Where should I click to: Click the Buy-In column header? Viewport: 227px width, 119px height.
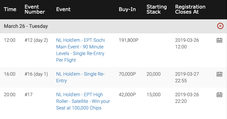pyautogui.click(x=127, y=9)
